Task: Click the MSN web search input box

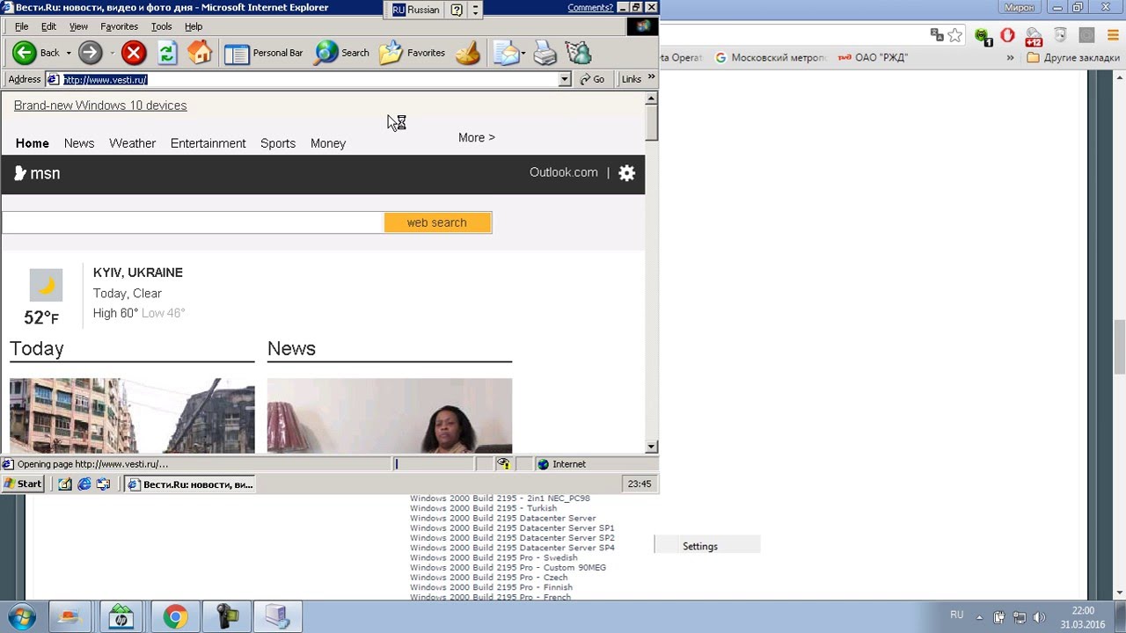Action: [x=193, y=222]
